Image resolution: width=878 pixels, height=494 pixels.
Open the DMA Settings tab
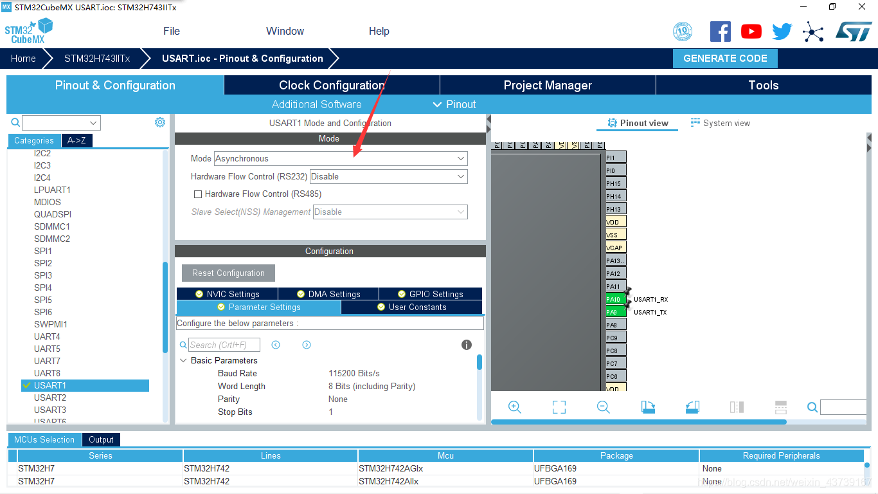[328, 294]
